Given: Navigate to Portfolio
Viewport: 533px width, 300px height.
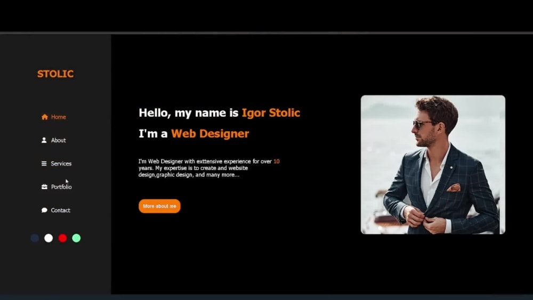Looking at the screenshot, I should [61, 187].
